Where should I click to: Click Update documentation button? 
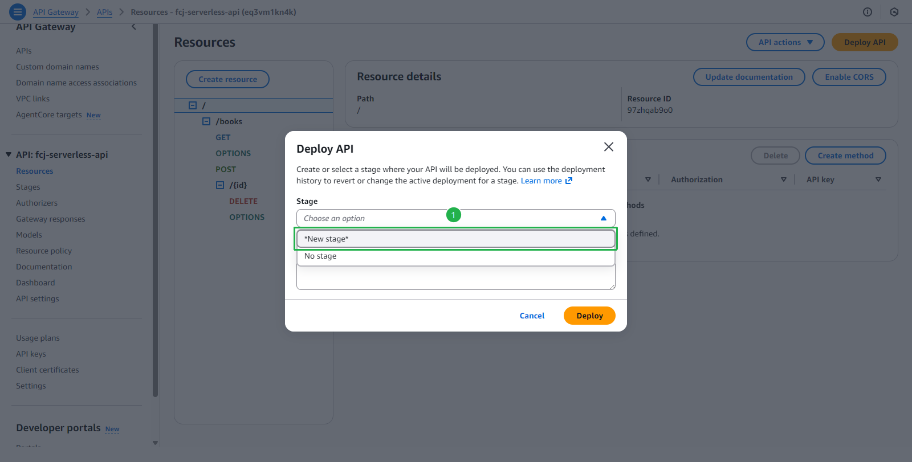(749, 77)
